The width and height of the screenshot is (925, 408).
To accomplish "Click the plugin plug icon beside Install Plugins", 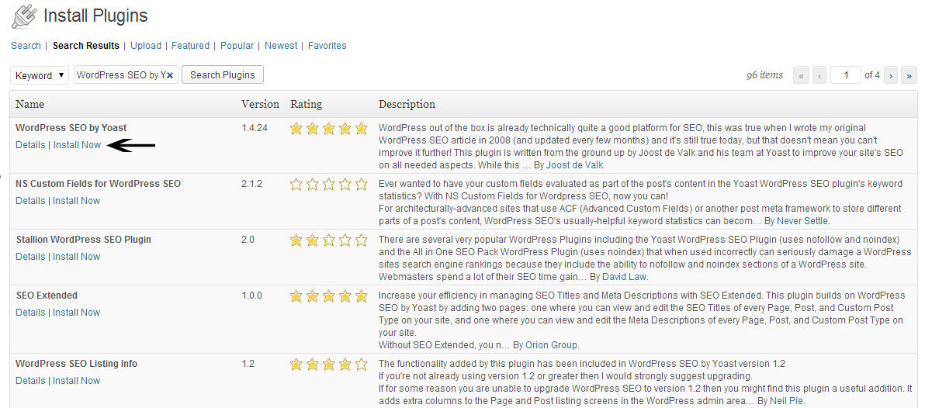I will click(x=23, y=16).
